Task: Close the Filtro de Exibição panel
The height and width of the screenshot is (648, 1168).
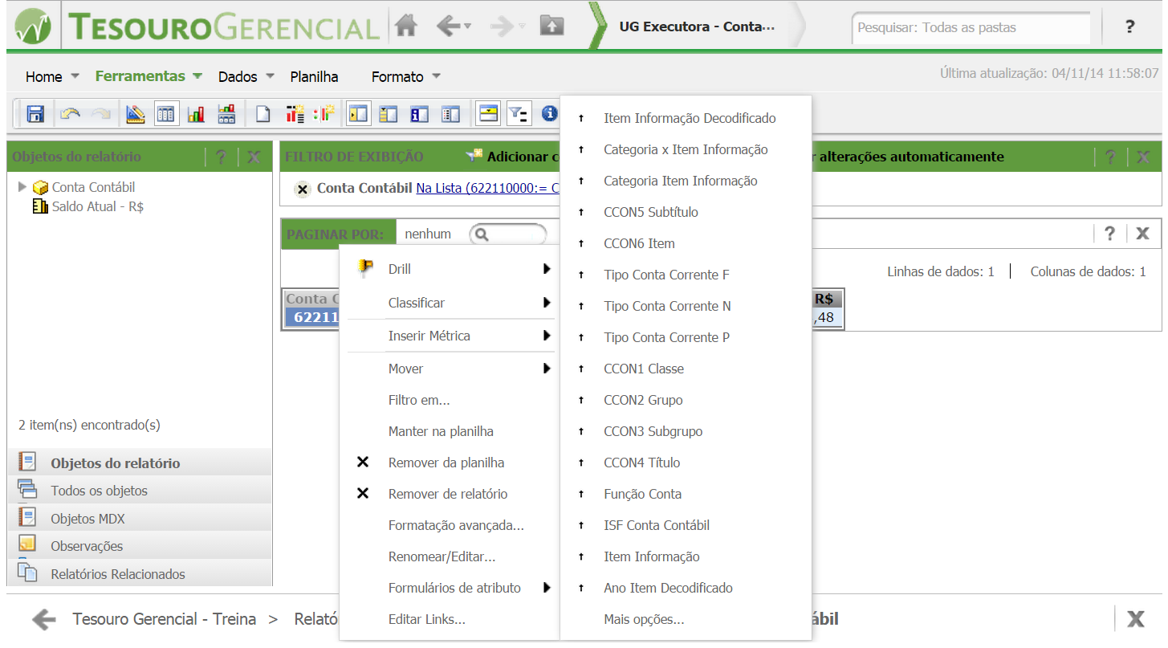Action: click(x=1143, y=157)
